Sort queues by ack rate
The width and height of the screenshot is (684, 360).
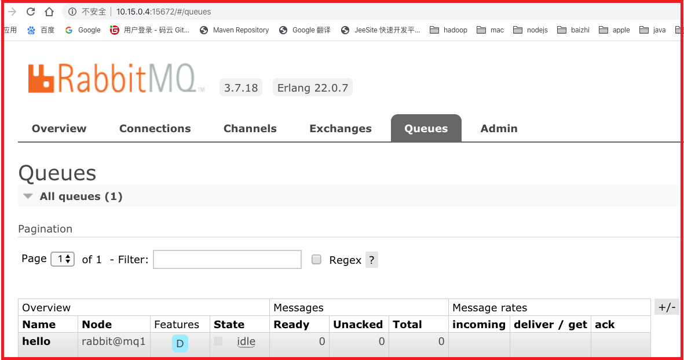[x=605, y=324]
